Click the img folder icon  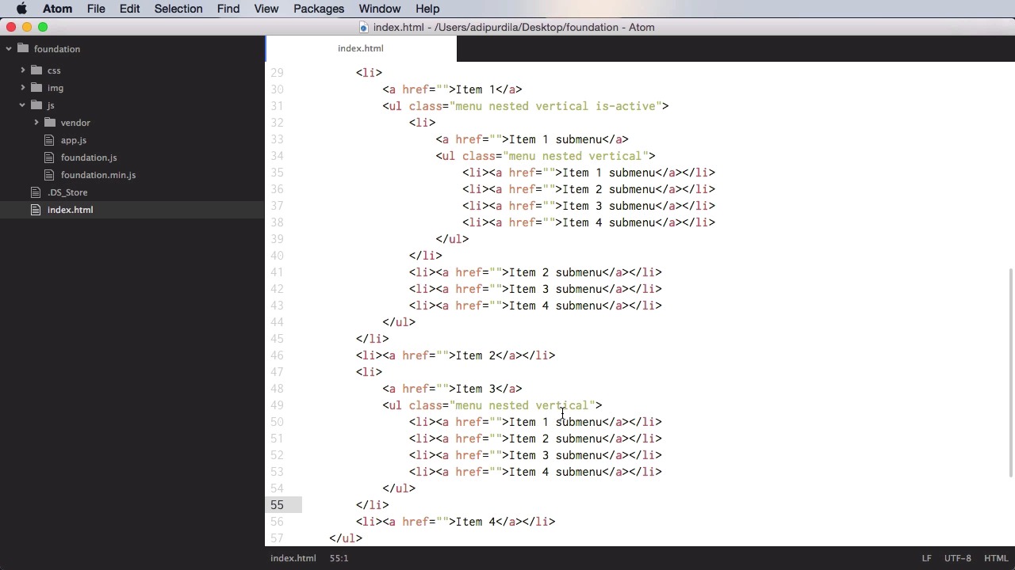[36, 88]
